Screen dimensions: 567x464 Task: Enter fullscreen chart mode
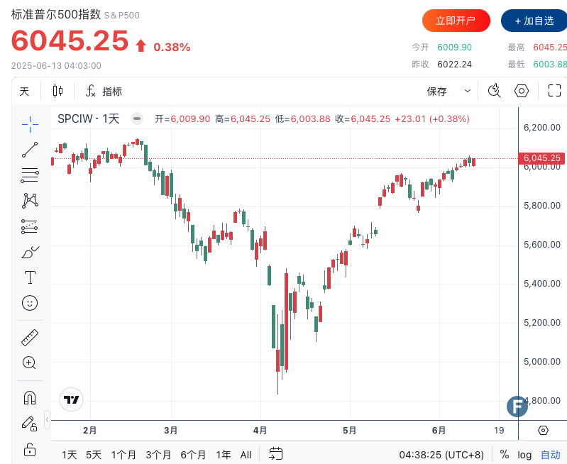(x=554, y=91)
